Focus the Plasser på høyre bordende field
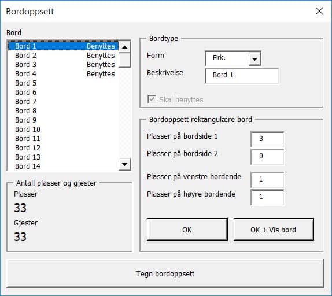 pyautogui.click(x=267, y=197)
